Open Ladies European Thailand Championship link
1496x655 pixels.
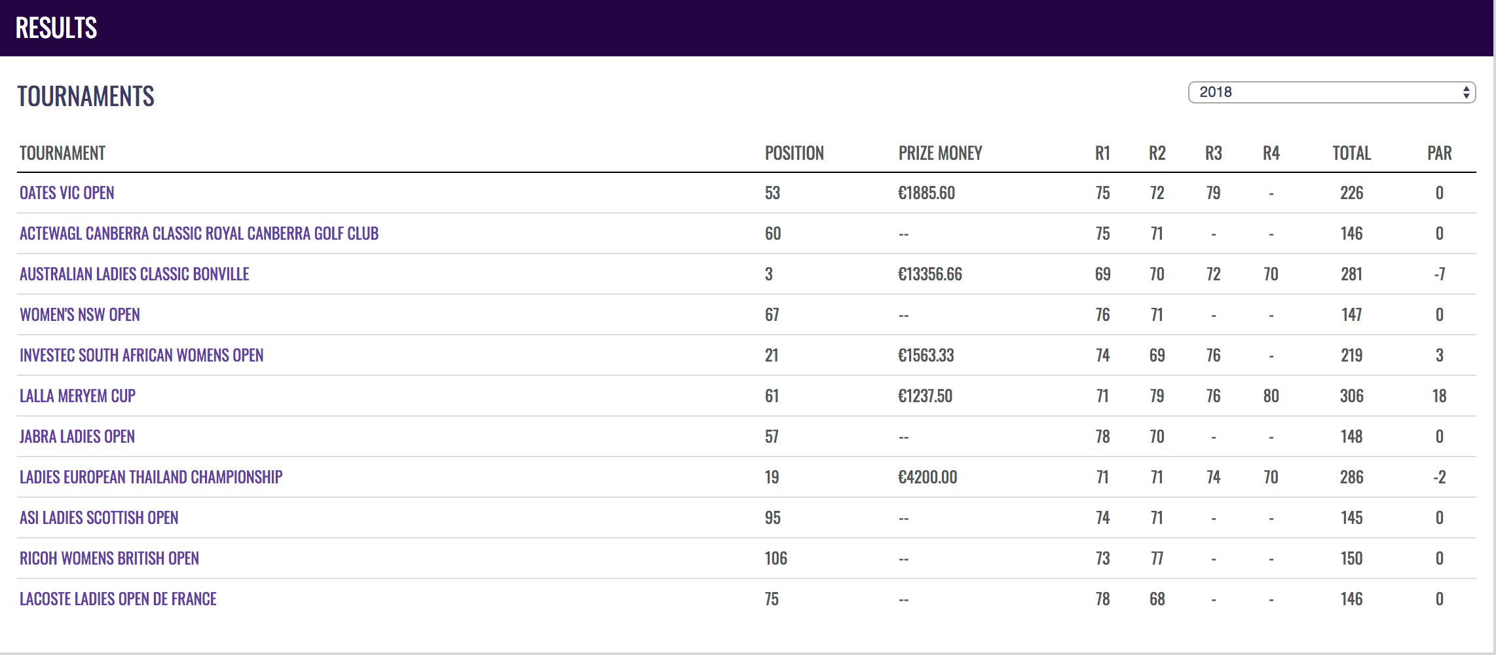[x=151, y=477]
